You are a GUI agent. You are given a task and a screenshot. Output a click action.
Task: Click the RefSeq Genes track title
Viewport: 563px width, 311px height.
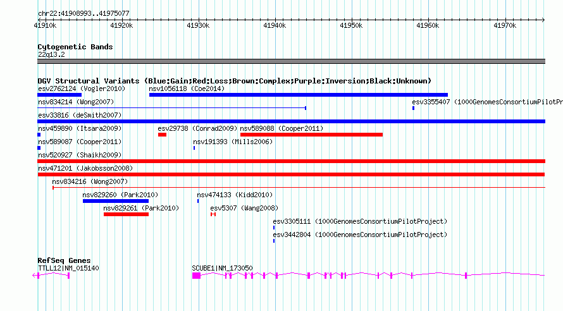click(x=64, y=260)
